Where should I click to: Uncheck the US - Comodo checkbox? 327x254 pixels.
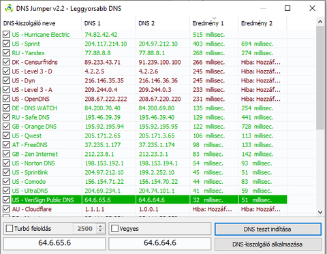(x=6, y=181)
